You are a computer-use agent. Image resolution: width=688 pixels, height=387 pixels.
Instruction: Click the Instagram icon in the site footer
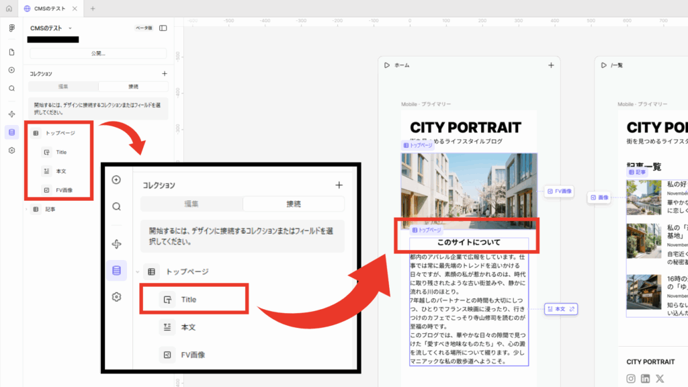point(631,379)
